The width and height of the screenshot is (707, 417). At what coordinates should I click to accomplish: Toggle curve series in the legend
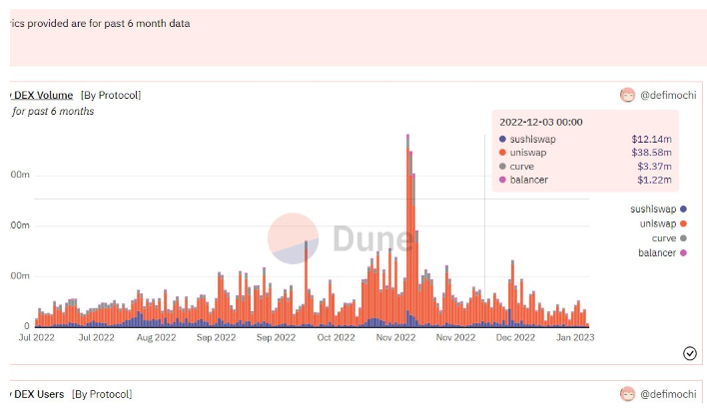click(x=669, y=238)
